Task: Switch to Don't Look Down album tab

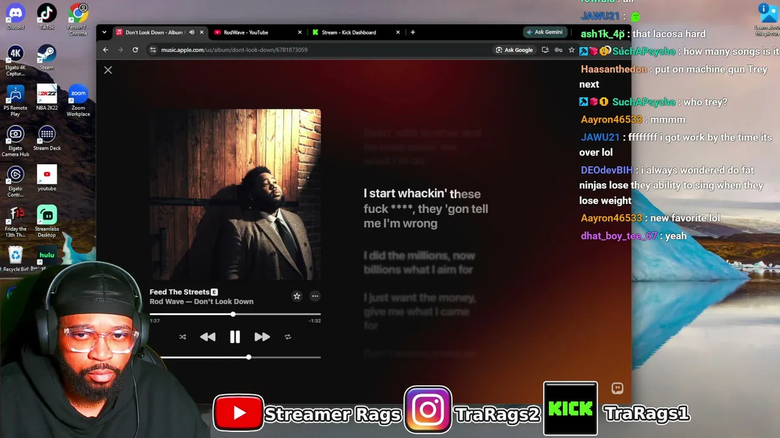Action: (x=154, y=32)
